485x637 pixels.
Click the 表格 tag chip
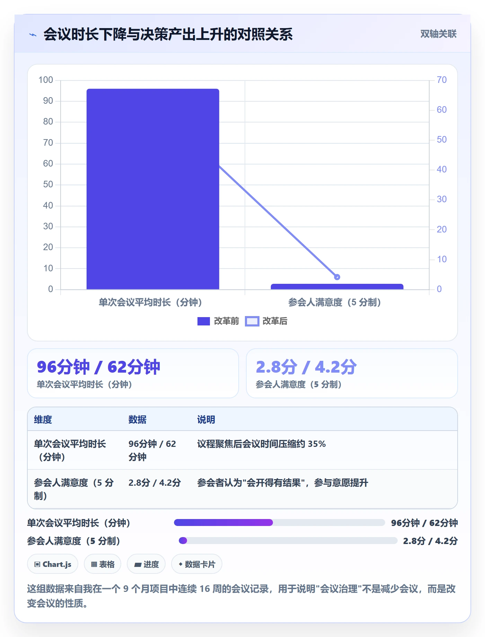(103, 564)
